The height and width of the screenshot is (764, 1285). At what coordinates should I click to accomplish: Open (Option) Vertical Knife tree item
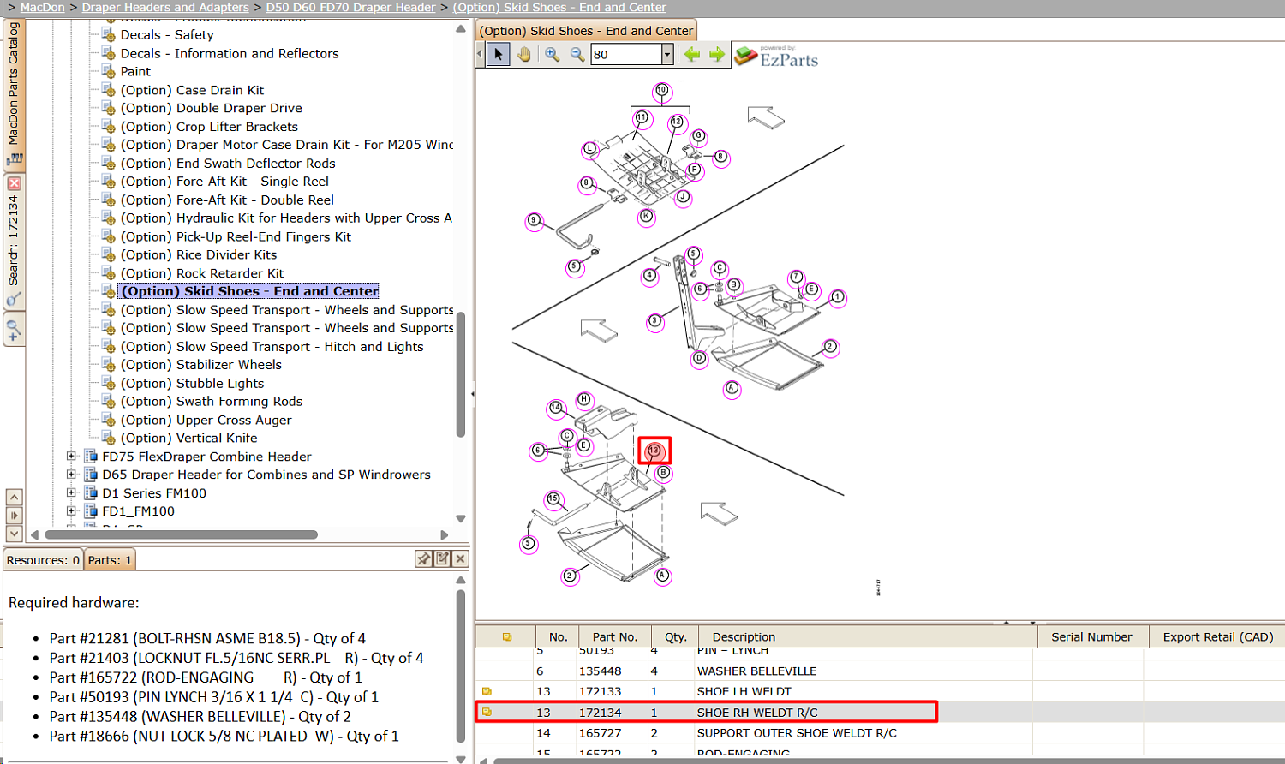coord(188,438)
